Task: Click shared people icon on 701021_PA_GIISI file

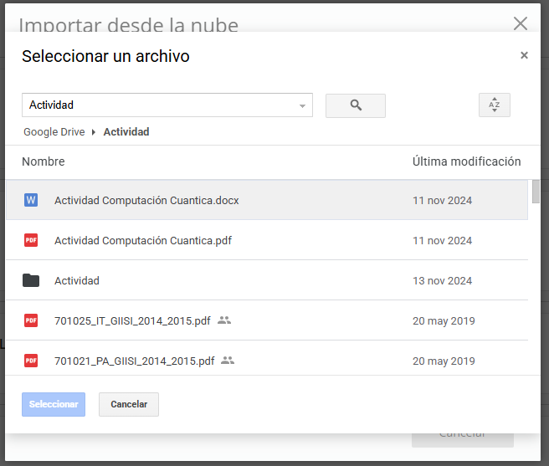Action: (228, 361)
